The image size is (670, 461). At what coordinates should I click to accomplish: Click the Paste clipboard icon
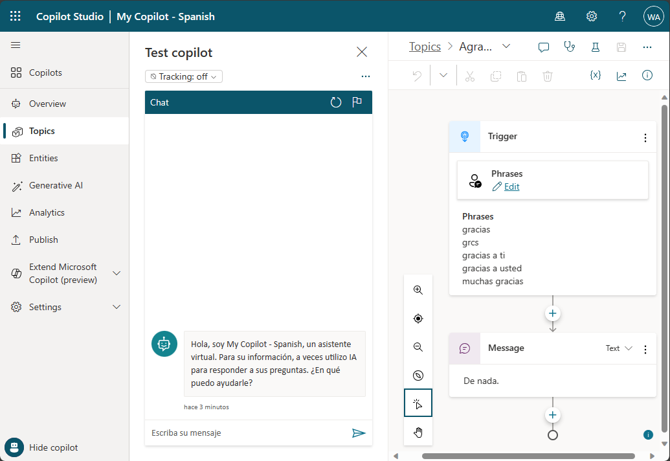click(x=521, y=76)
